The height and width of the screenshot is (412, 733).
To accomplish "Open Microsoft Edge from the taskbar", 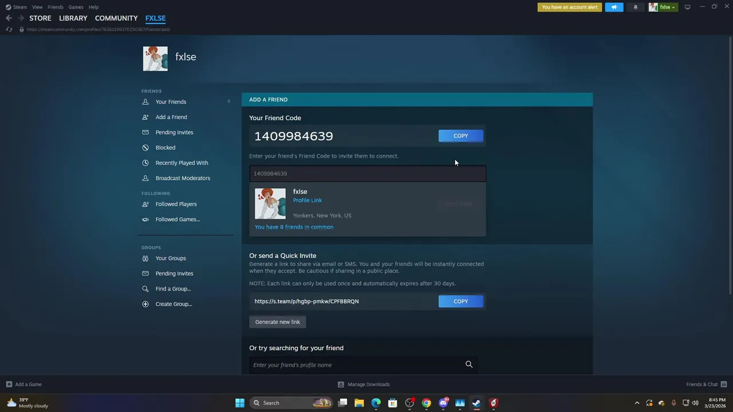I will pyautogui.click(x=376, y=403).
